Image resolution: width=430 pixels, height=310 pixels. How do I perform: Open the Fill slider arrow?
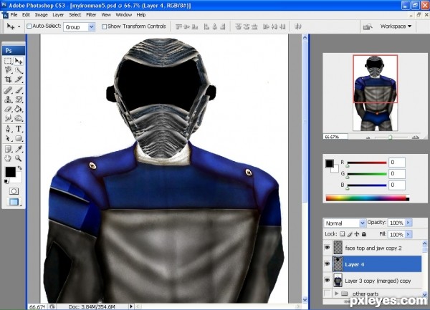tap(408, 234)
